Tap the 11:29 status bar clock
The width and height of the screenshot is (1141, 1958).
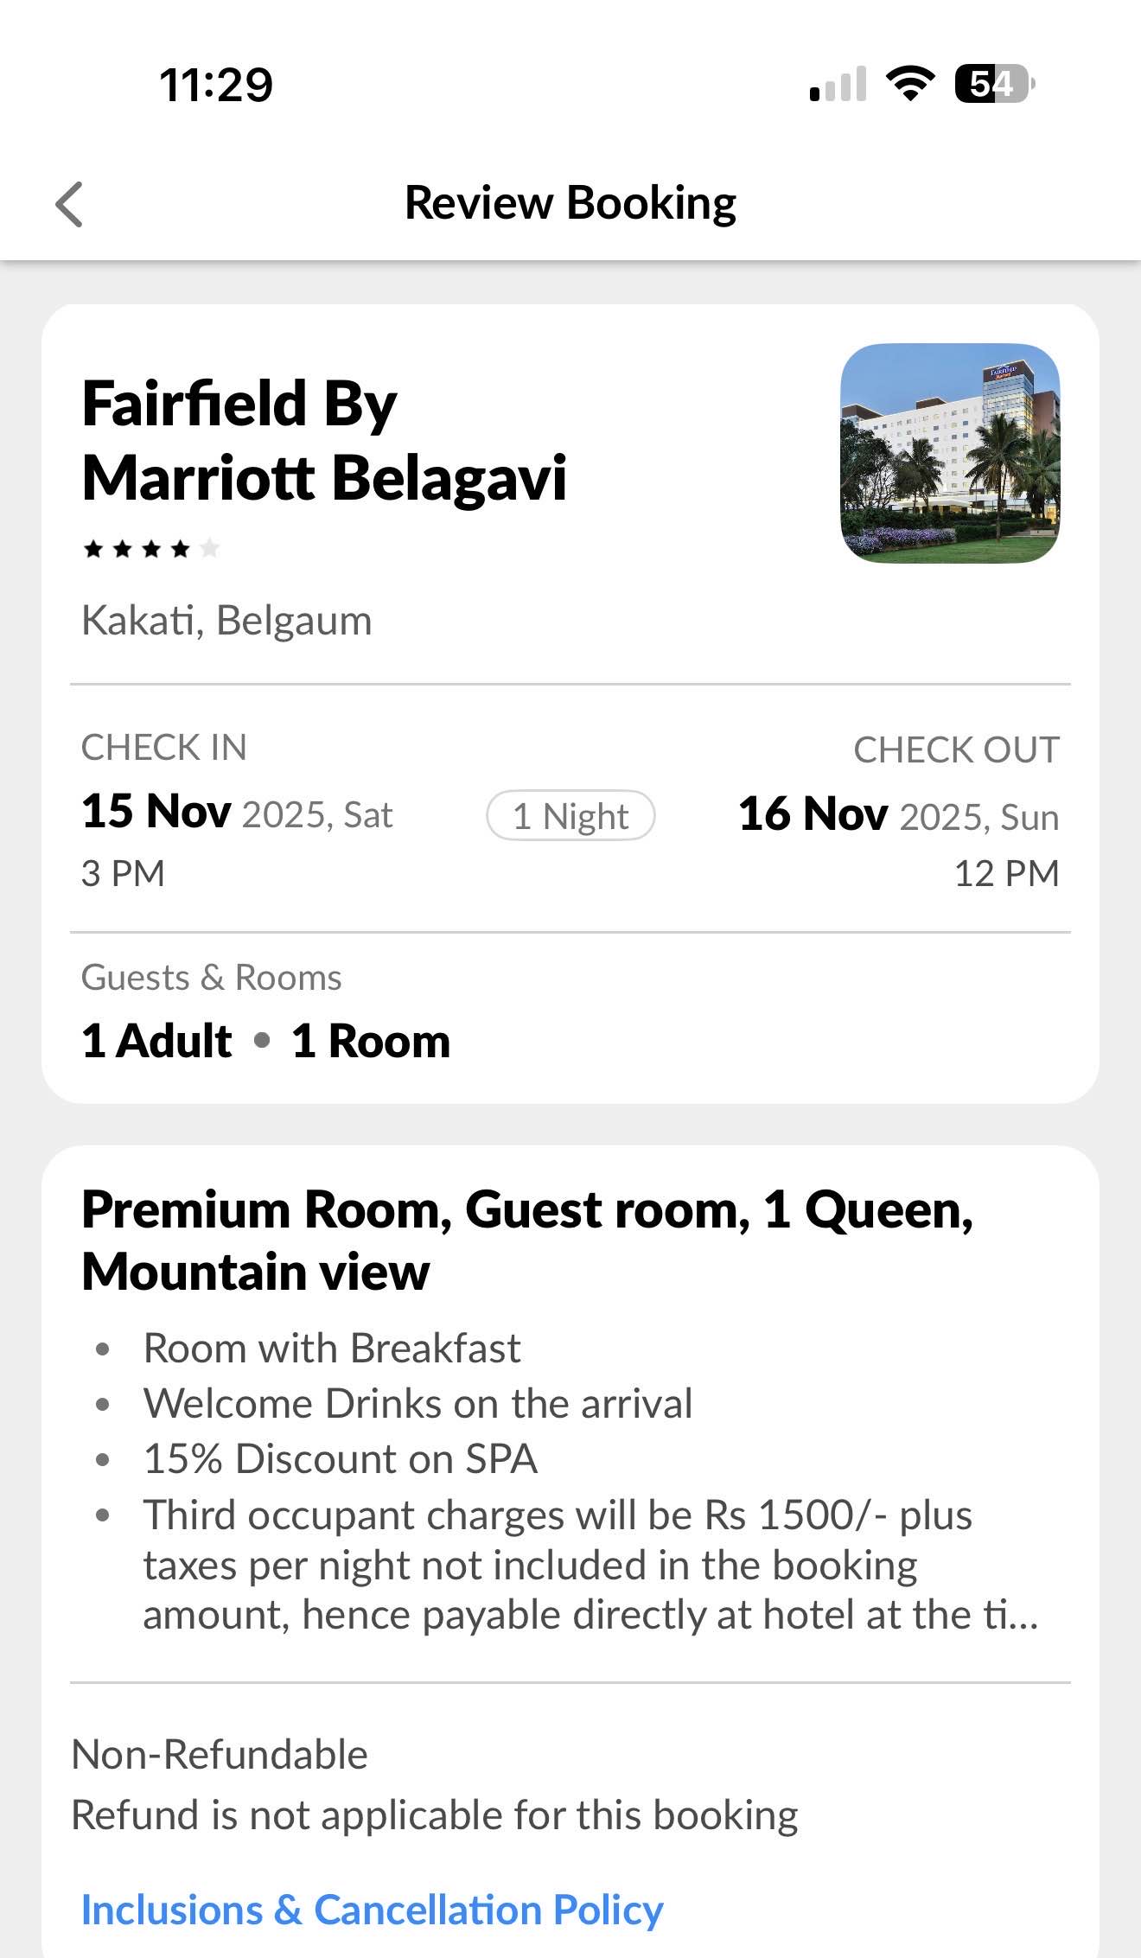click(x=216, y=85)
